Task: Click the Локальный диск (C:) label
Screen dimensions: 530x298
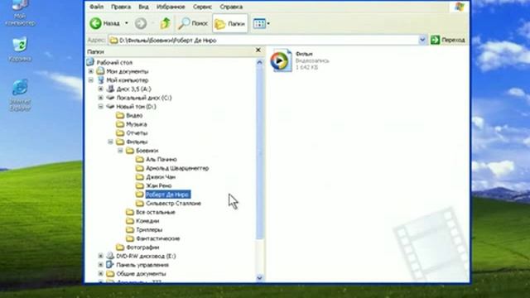Action: [x=144, y=98]
